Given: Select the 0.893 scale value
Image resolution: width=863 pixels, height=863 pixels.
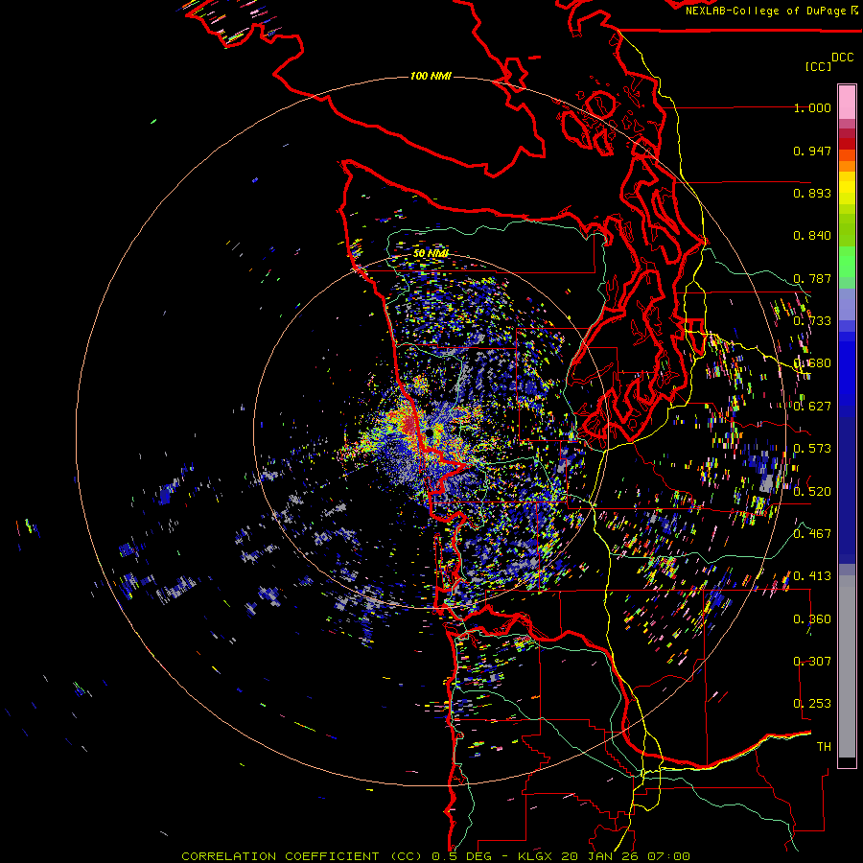Looking at the screenshot, I should click(812, 193).
